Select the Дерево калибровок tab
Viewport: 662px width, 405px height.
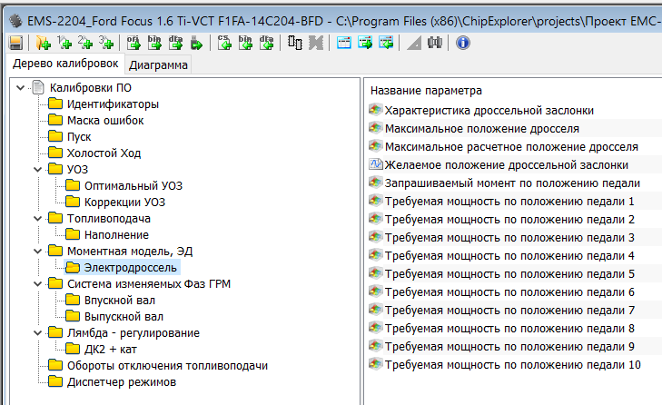pos(64,64)
